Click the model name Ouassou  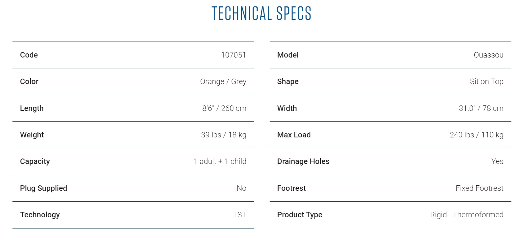[x=488, y=55]
